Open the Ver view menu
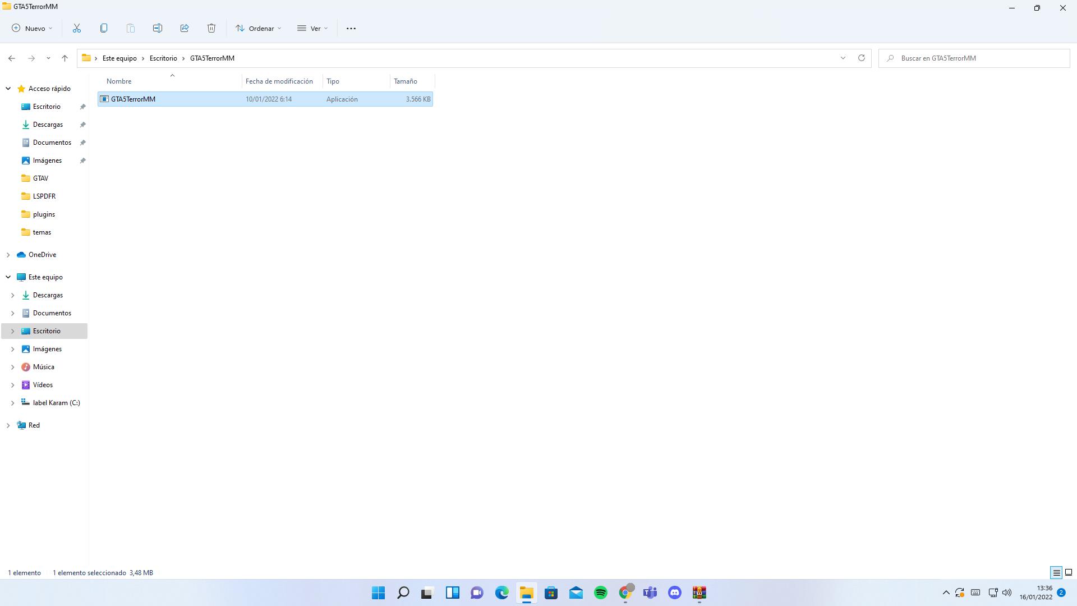Image resolution: width=1077 pixels, height=606 pixels. point(312,28)
